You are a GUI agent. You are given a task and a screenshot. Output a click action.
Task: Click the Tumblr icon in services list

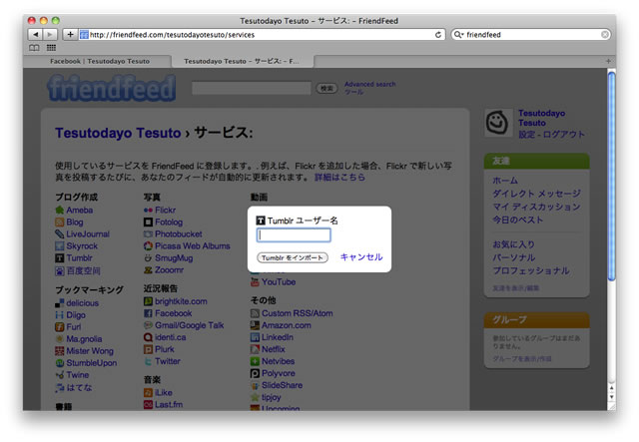(x=60, y=258)
